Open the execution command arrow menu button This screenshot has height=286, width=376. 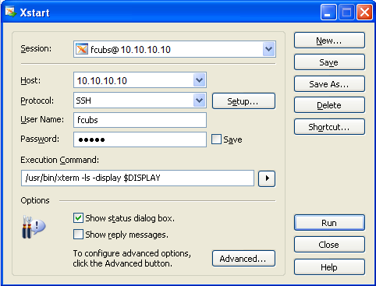(x=267, y=178)
